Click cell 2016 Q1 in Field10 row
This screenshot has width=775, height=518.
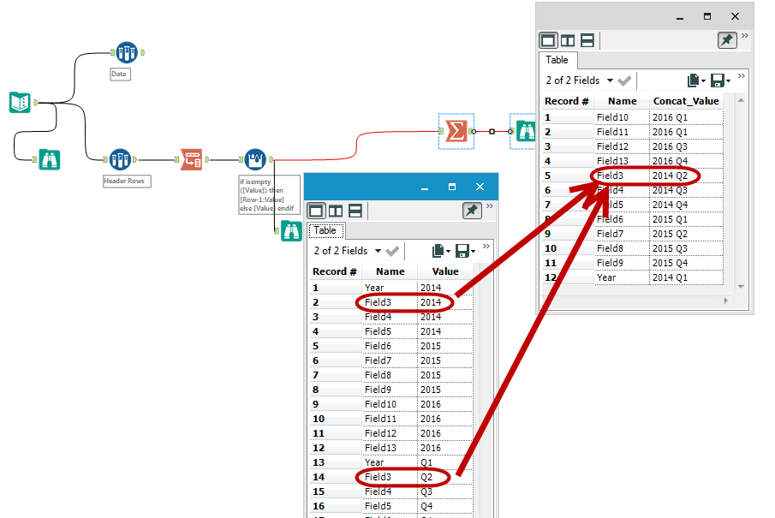pos(686,117)
